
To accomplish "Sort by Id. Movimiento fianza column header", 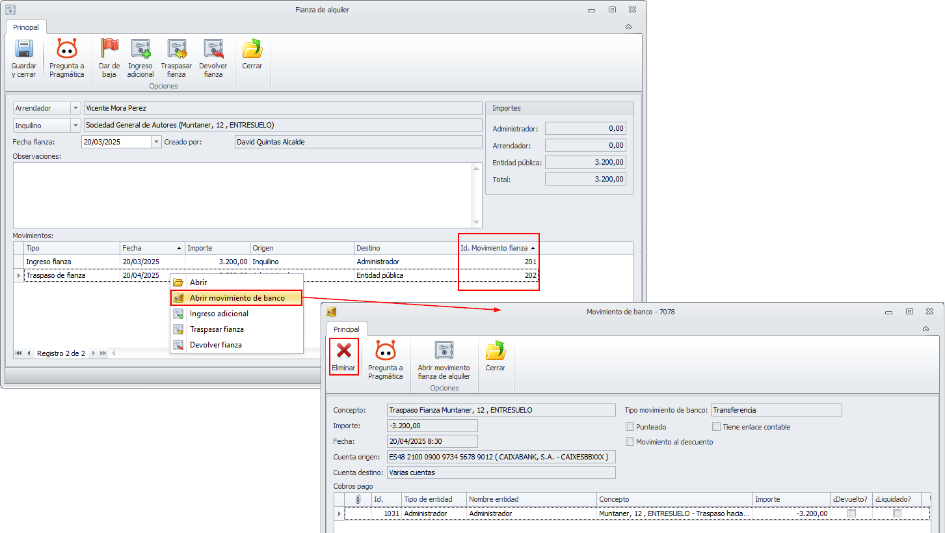I will pyautogui.click(x=498, y=248).
